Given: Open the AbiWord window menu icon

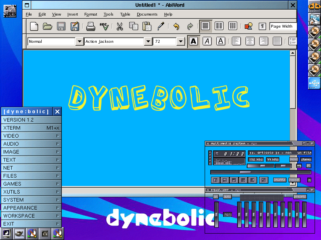Looking at the screenshot, I should click(x=27, y=5).
